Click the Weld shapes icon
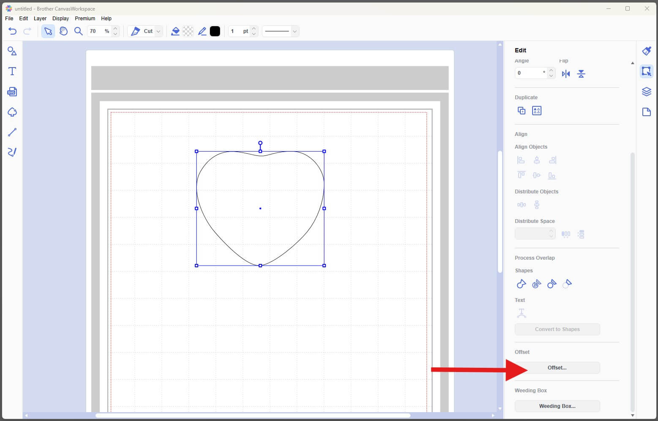Image resolution: width=658 pixels, height=421 pixels. click(x=521, y=284)
